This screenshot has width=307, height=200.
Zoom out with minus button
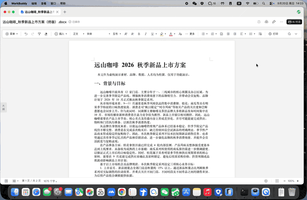284,181
